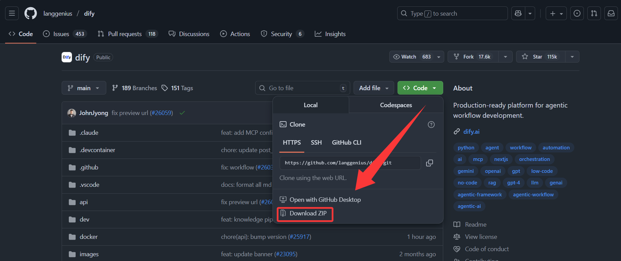Open the docker folder
Image resolution: width=621 pixels, height=261 pixels.
point(89,237)
